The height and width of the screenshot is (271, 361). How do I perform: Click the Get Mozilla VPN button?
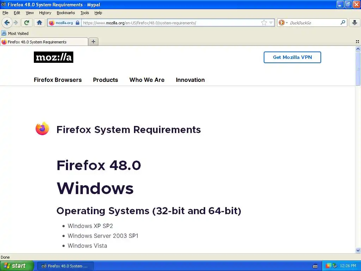click(292, 57)
